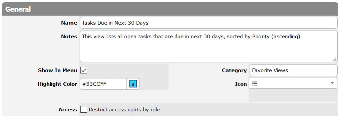Click the word 'Priority' in the Notes text
341x120 pixels.
[x=261, y=37]
